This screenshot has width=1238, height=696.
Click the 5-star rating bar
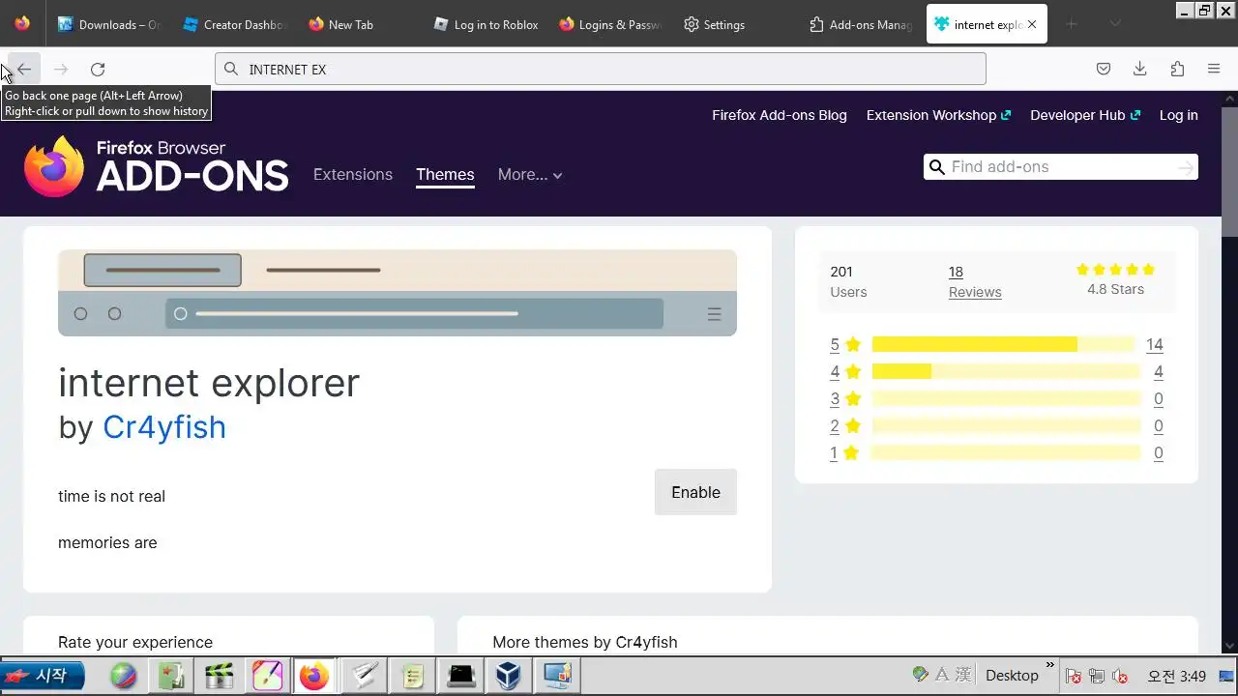(x=1003, y=344)
